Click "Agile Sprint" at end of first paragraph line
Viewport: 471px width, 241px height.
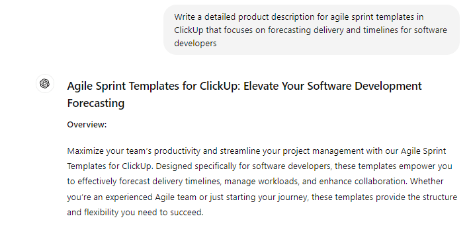423,151
